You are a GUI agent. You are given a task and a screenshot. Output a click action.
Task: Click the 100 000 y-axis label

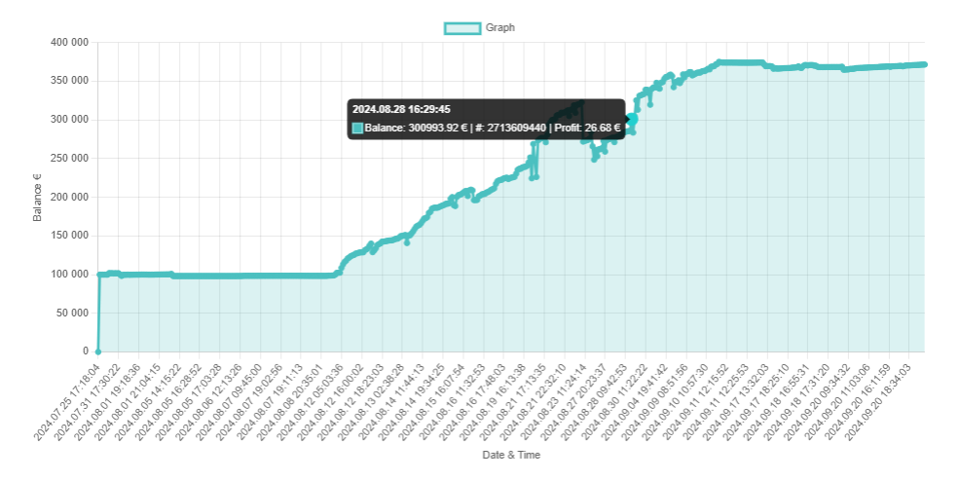67,275
